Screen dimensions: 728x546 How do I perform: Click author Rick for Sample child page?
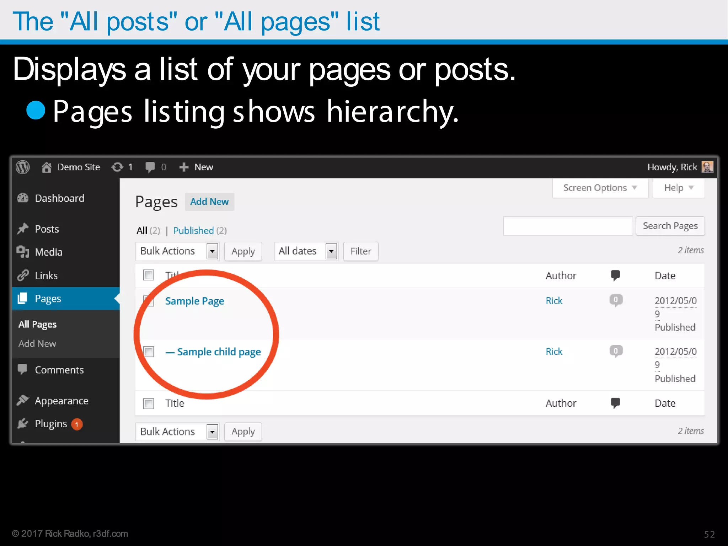(x=554, y=352)
